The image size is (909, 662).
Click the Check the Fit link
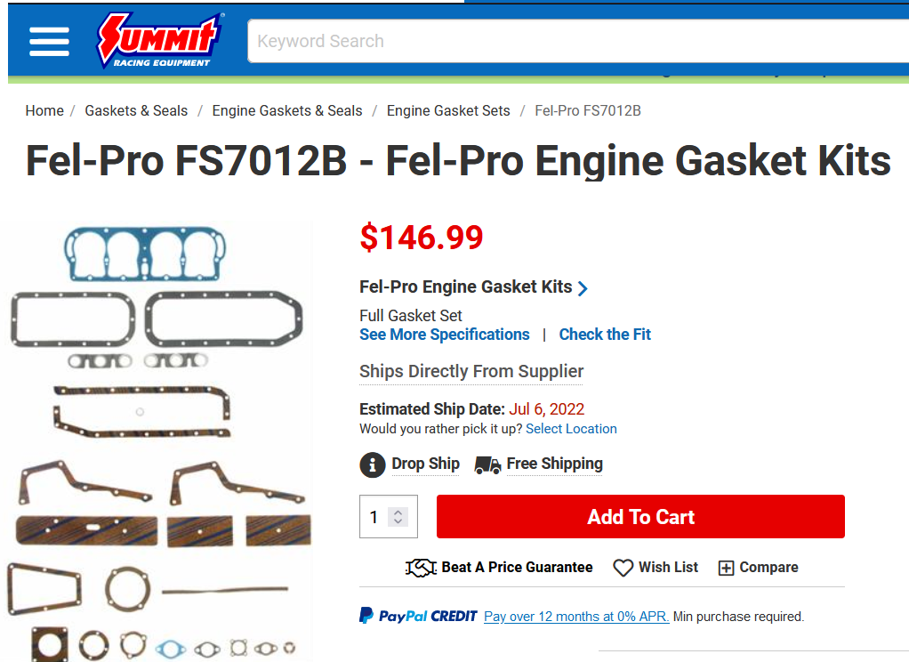coord(605,335)
